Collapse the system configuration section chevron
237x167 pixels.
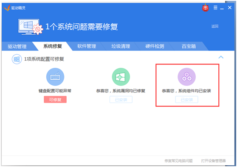221,57
